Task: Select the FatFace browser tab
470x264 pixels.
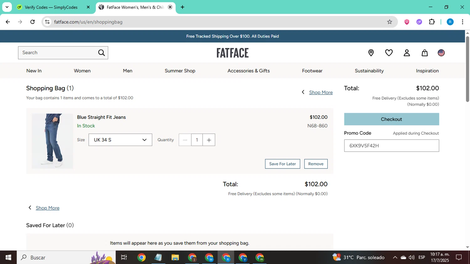Action: click(135, 7)
